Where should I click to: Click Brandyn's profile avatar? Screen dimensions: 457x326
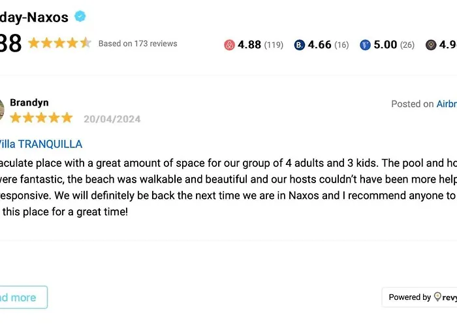[x=2, y=110]
